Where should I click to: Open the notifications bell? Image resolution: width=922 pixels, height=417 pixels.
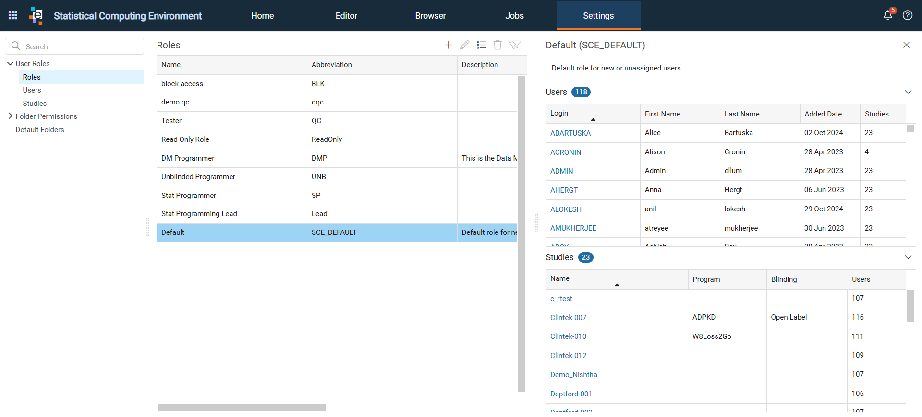pos(888,15)
